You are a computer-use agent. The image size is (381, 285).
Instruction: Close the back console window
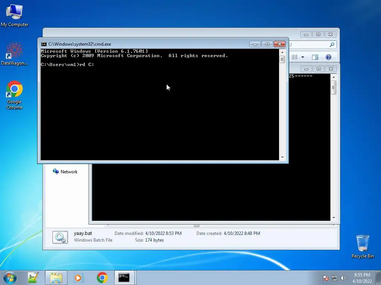pos(331,69)
